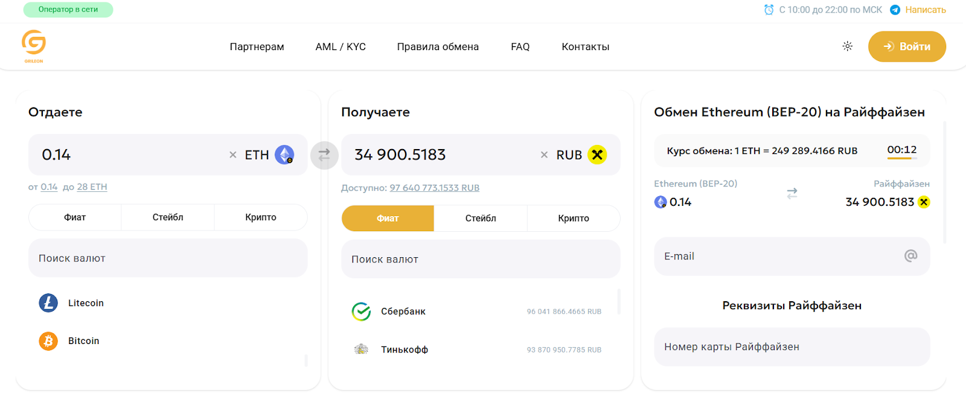Open the FAQ page
Screen dimensions: 966x402
(x=520, y=47)
